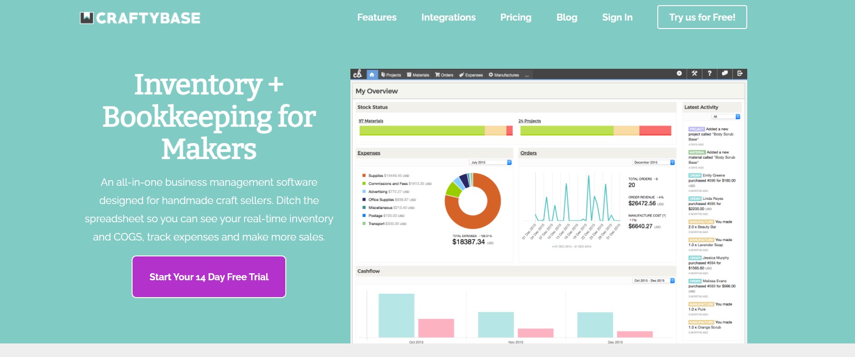Image resolution: width=855 pixels, height=357 pixels.
Task: Click the orange Supplies legend swatch
Action: pos(364,176)
